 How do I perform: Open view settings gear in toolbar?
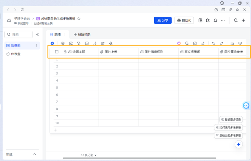pos(63,43)
